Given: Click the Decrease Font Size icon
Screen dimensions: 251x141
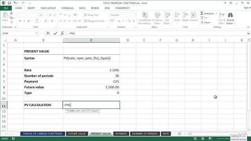Looking at the screenshot, I should [x=55, y=15].
